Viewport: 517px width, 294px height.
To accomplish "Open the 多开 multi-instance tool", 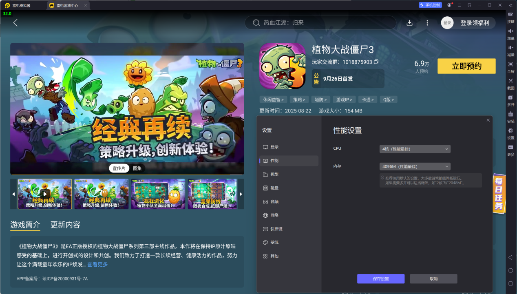I will point(510,97).
